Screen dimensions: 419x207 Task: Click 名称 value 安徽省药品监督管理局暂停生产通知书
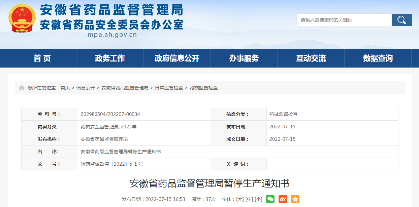121,152
